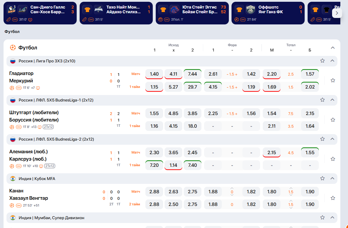The height and width of the screenshot is (228, 348).
Task: Increase match total line for Канан game
Action: click(x=291, y=188)
